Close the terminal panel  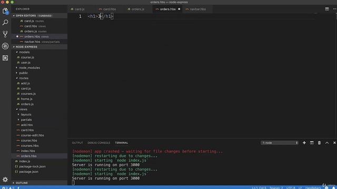pos(334,143)
